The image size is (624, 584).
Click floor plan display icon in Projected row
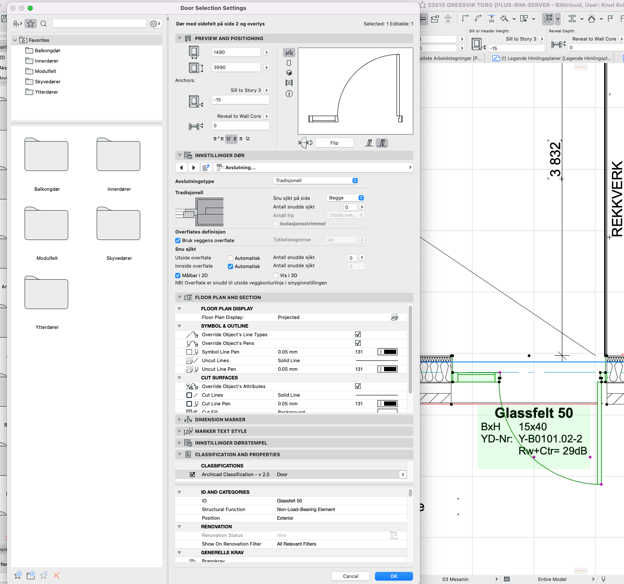click(x=394, y=317)
